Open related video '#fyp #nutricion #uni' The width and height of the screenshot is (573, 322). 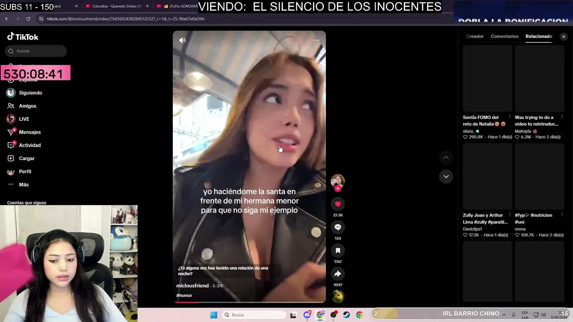539,176
